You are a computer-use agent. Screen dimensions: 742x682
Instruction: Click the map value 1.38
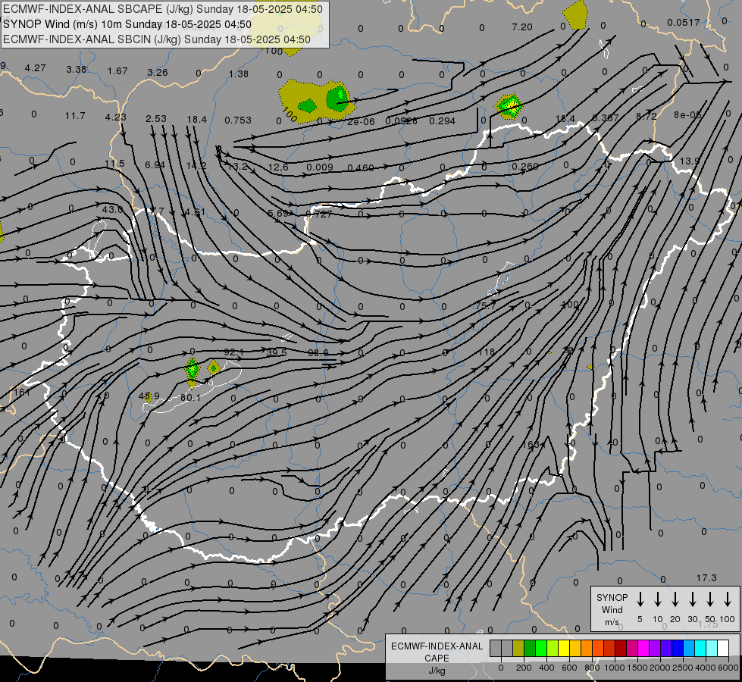click(x=239, y=74)
